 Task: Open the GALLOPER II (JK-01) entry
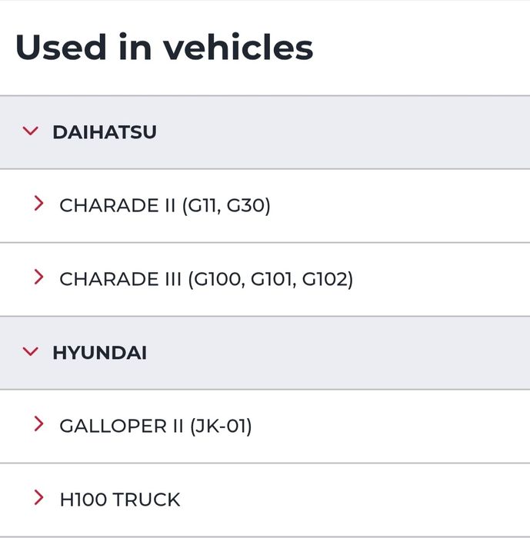point(155,426)
